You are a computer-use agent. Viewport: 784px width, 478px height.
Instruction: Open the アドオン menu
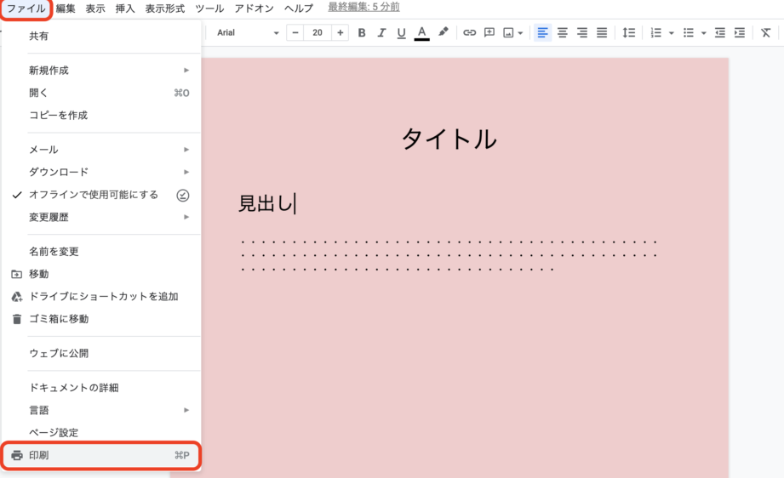254,9
